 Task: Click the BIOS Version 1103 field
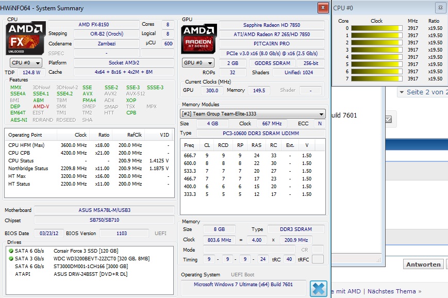(x=124, y=233)
